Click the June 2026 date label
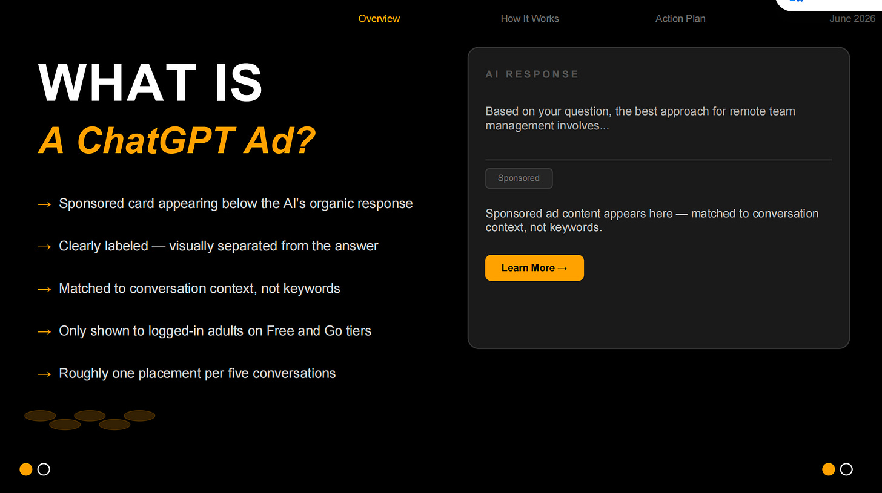The image size is (882, 493). pyautogui.click(x=852, y=19)
